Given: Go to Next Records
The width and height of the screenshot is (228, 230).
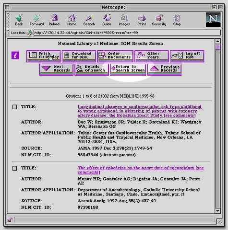Looking at the screenshot, I should coord(56,69).
